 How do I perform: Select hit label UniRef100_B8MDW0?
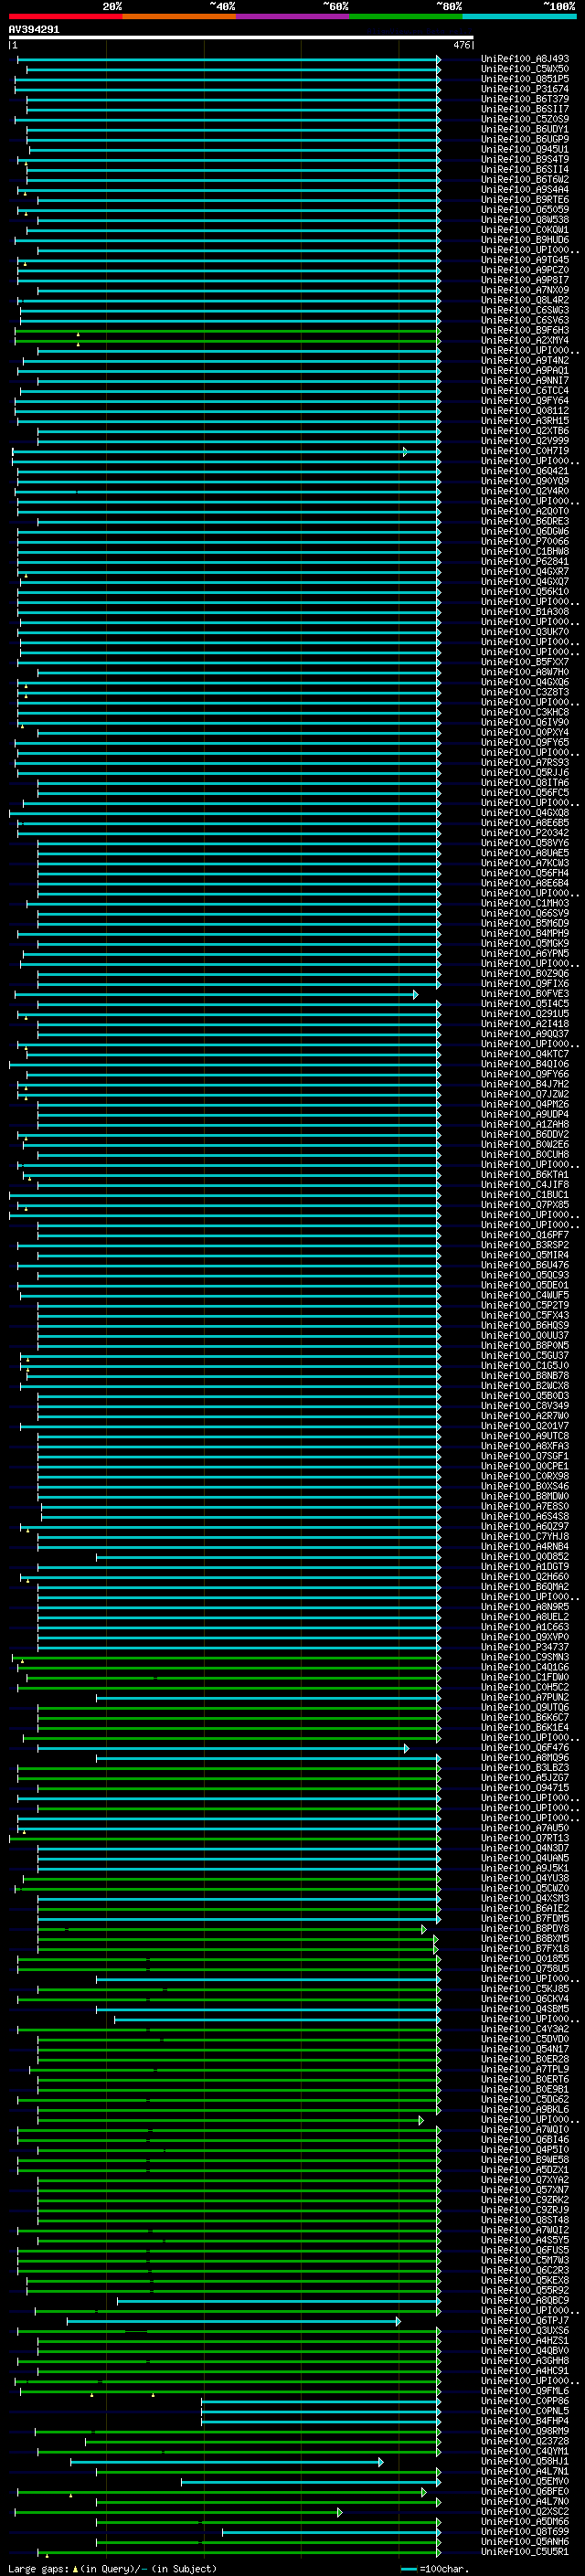525,1496
